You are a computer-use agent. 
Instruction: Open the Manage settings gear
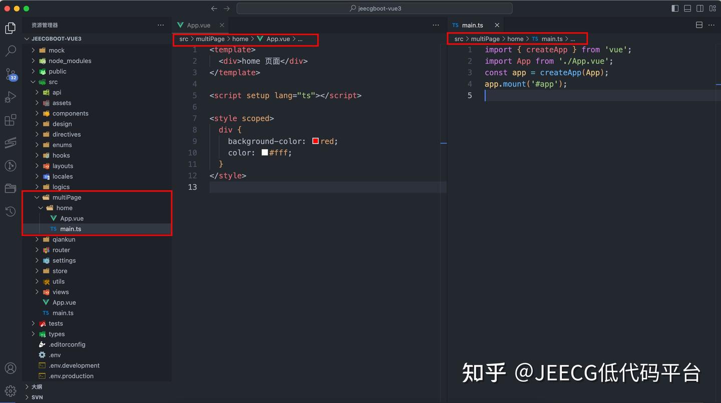[11, 391]
